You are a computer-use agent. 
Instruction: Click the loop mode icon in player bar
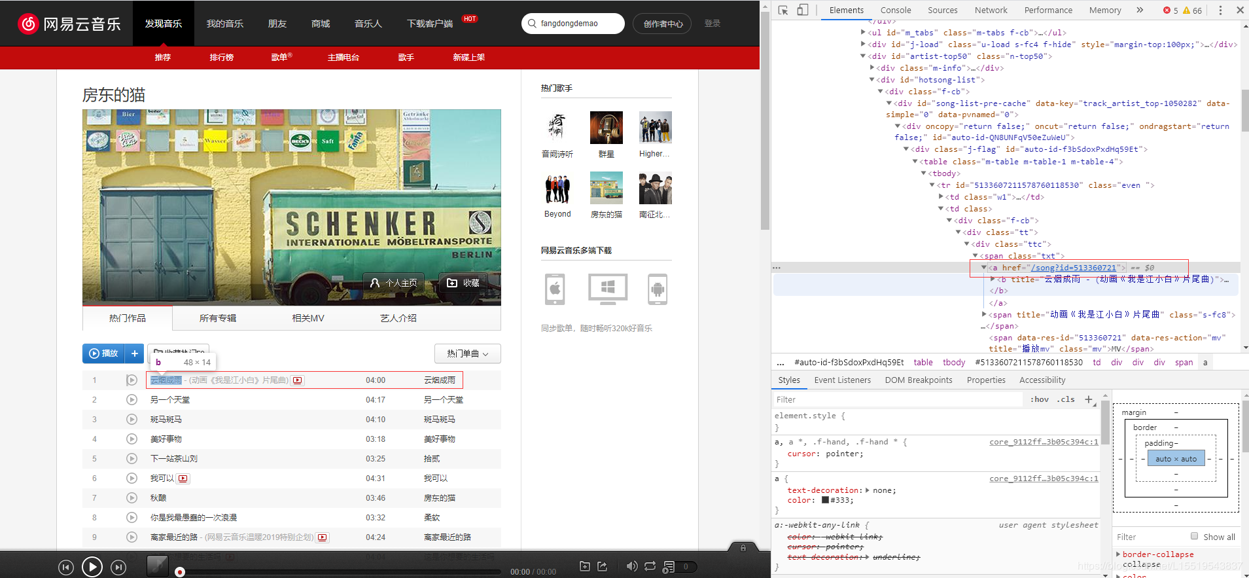(x=650, y=566)
